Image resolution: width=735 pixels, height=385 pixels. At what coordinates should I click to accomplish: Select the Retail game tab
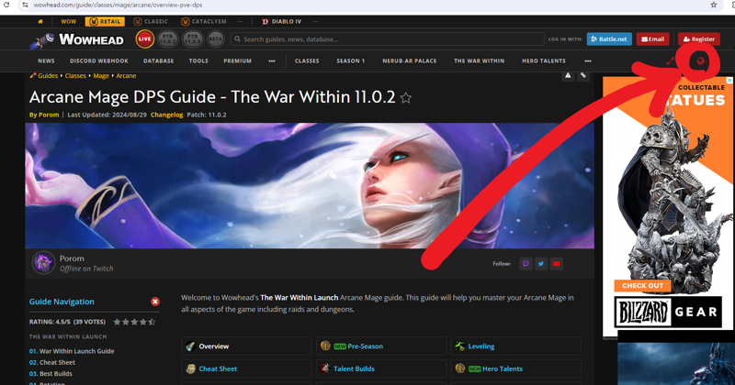click(x=105, y=21)
